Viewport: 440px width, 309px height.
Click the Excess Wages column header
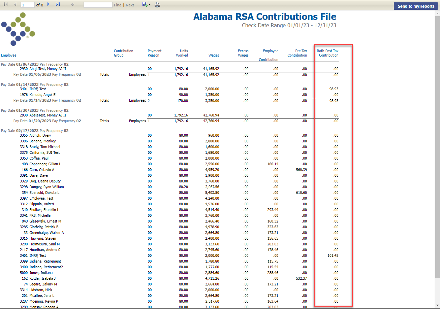click(243, 53)
